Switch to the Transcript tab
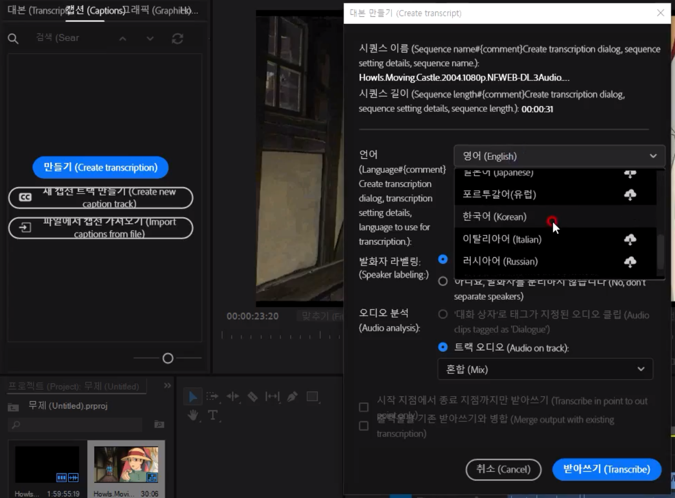The width and height of the screenshot is (675, 498). point(36,11)
